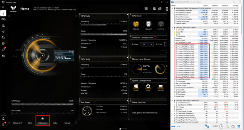The width and height of the screenshot is (244, 130).
Task: Open the hamburger menu in Armoury Crate
Action: click(3, 7)
